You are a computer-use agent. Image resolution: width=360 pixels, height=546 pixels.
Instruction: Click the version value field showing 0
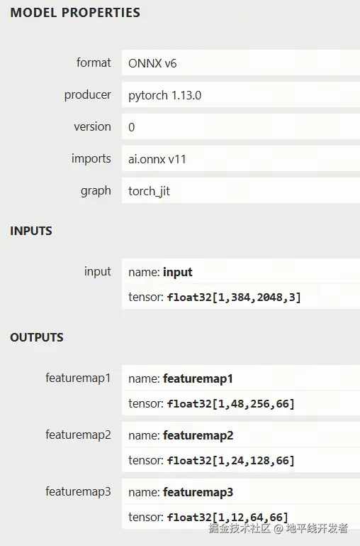[x=241, y=127]
